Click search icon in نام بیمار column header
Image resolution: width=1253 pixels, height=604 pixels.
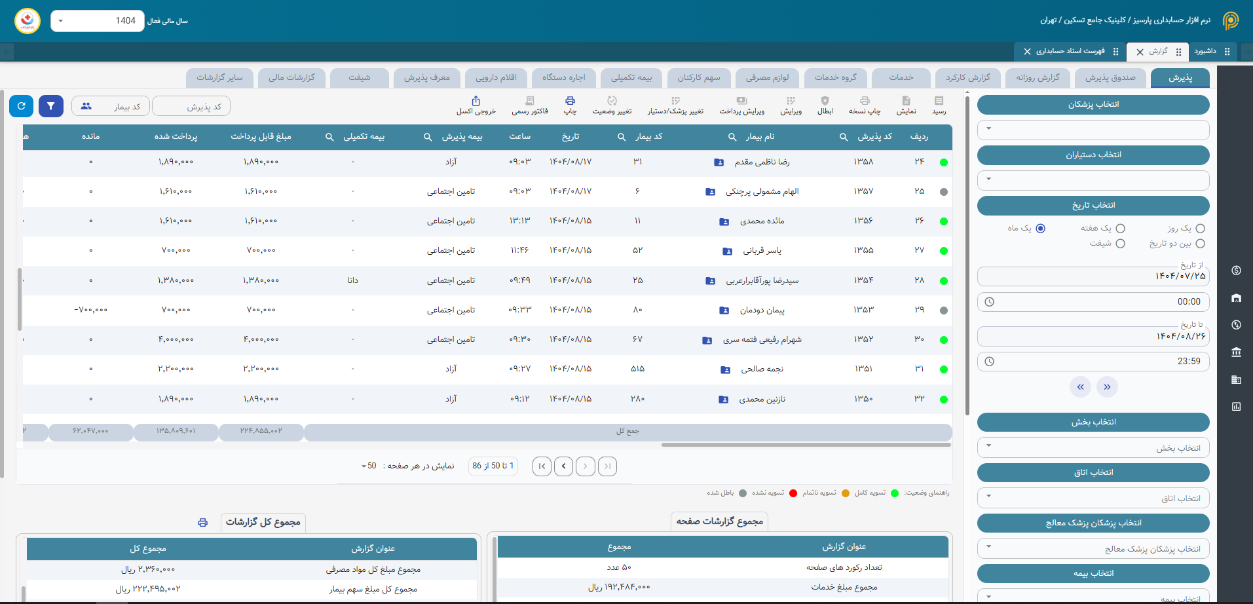732,137
